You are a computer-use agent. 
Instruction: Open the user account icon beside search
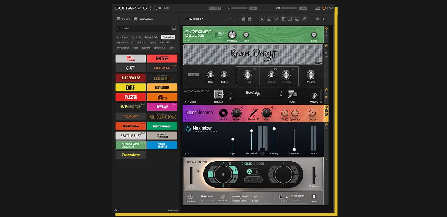pyautogui.click(x=174, y=29)
